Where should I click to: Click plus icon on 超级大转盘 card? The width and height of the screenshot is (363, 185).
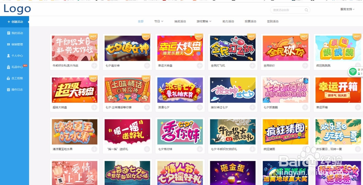pyautogui.click(x=94, y=107)
